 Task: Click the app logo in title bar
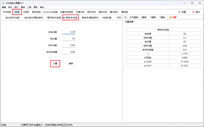pos(3,3)
